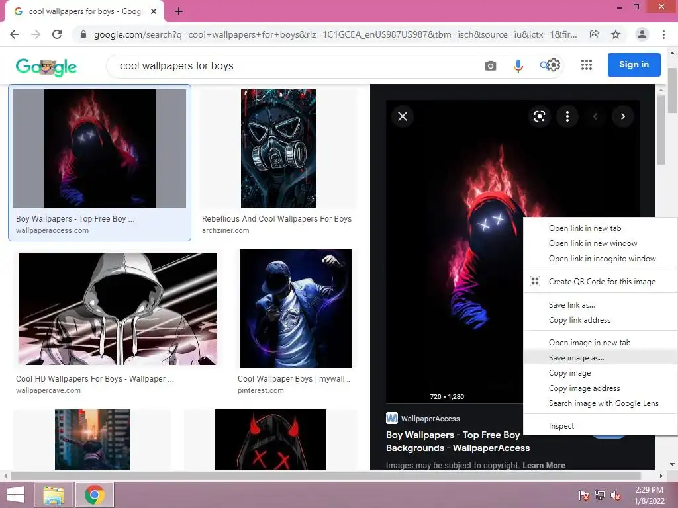Open 'Boy Wallpapers - Top Free Boy Backgrounds' heading
Screen dimensions: 678x508
pyautogui.click(x=458, y=441)
